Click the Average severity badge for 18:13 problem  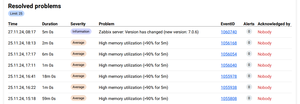click(x=78, y=43)
